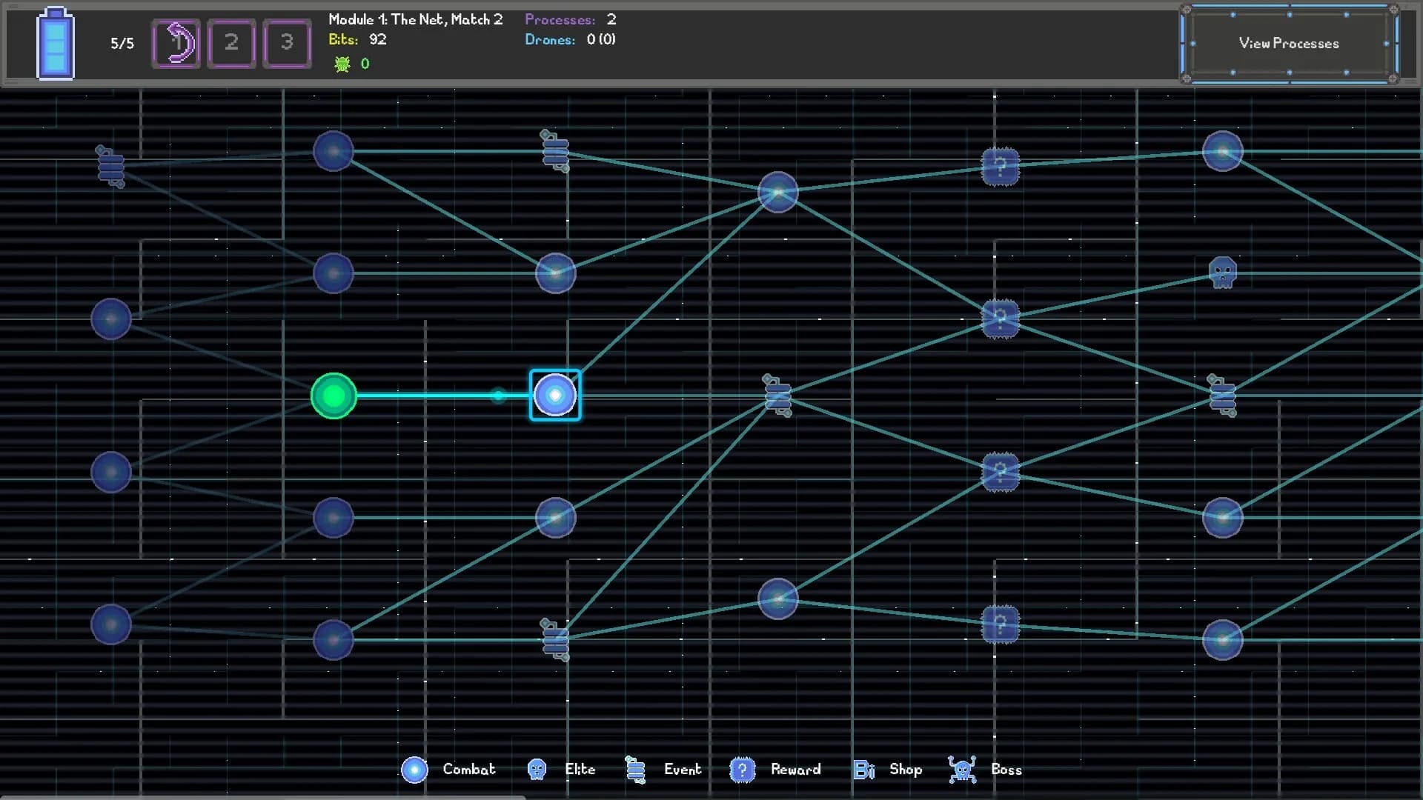Click the Combat legend icon
1423x800 pixels.
[x=414, y=770]
